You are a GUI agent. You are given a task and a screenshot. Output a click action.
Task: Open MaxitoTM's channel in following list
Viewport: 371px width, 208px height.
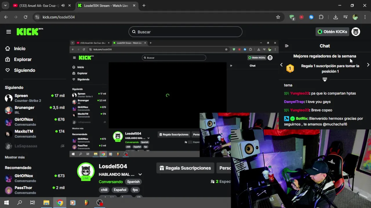[35, 133]
